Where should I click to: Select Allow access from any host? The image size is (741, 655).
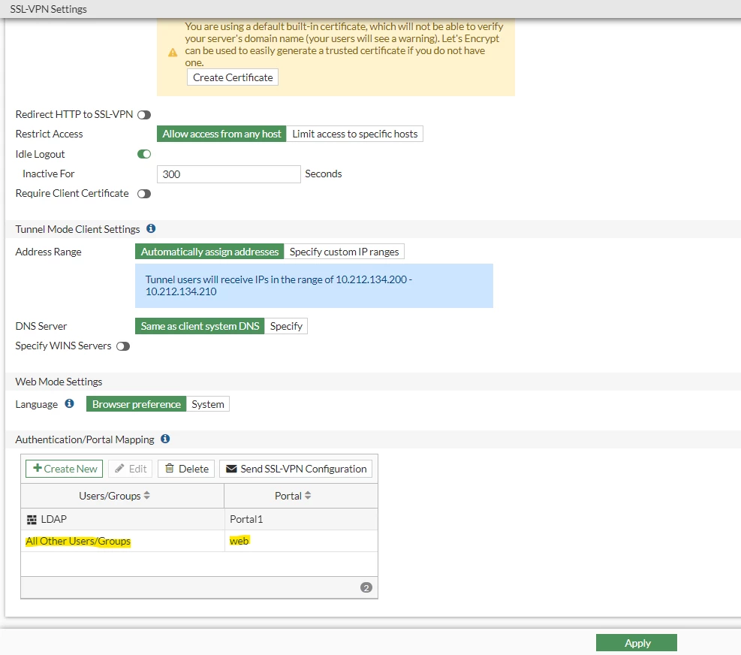221,134
